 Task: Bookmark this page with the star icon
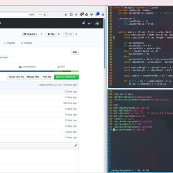tap(45, 15)
